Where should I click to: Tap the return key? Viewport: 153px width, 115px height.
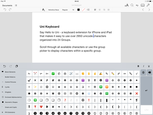(x=146, y=91)
